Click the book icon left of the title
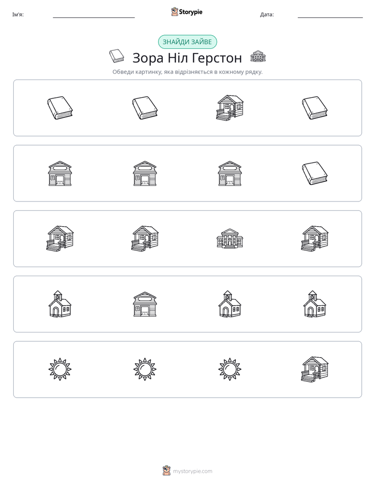This screenshot has height=486, width=375. click(117, 56)
